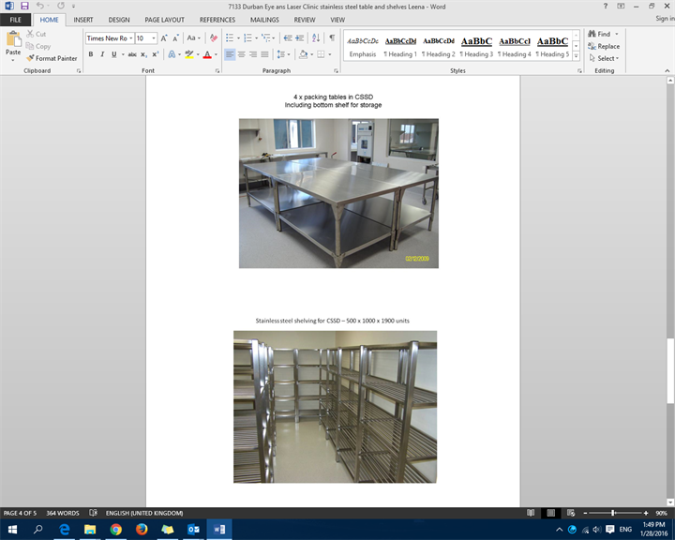675x540 pixels.
Task: Click the Sort paragraph icon
Action: coord(316,37)
